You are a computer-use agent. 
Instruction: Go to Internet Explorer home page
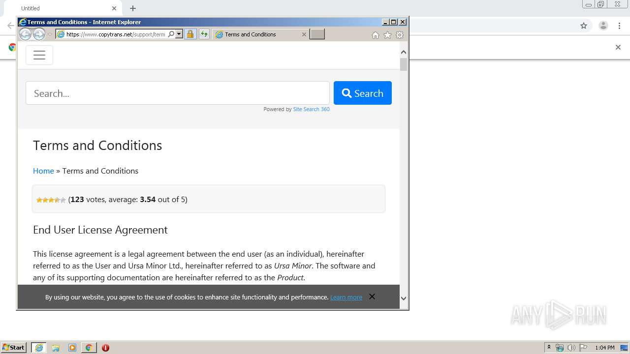coord(376,35)
